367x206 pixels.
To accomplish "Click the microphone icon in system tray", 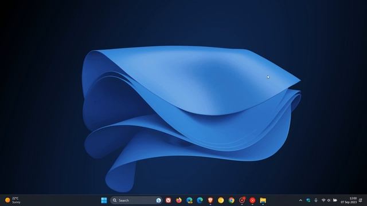I will tap(316, 200).
